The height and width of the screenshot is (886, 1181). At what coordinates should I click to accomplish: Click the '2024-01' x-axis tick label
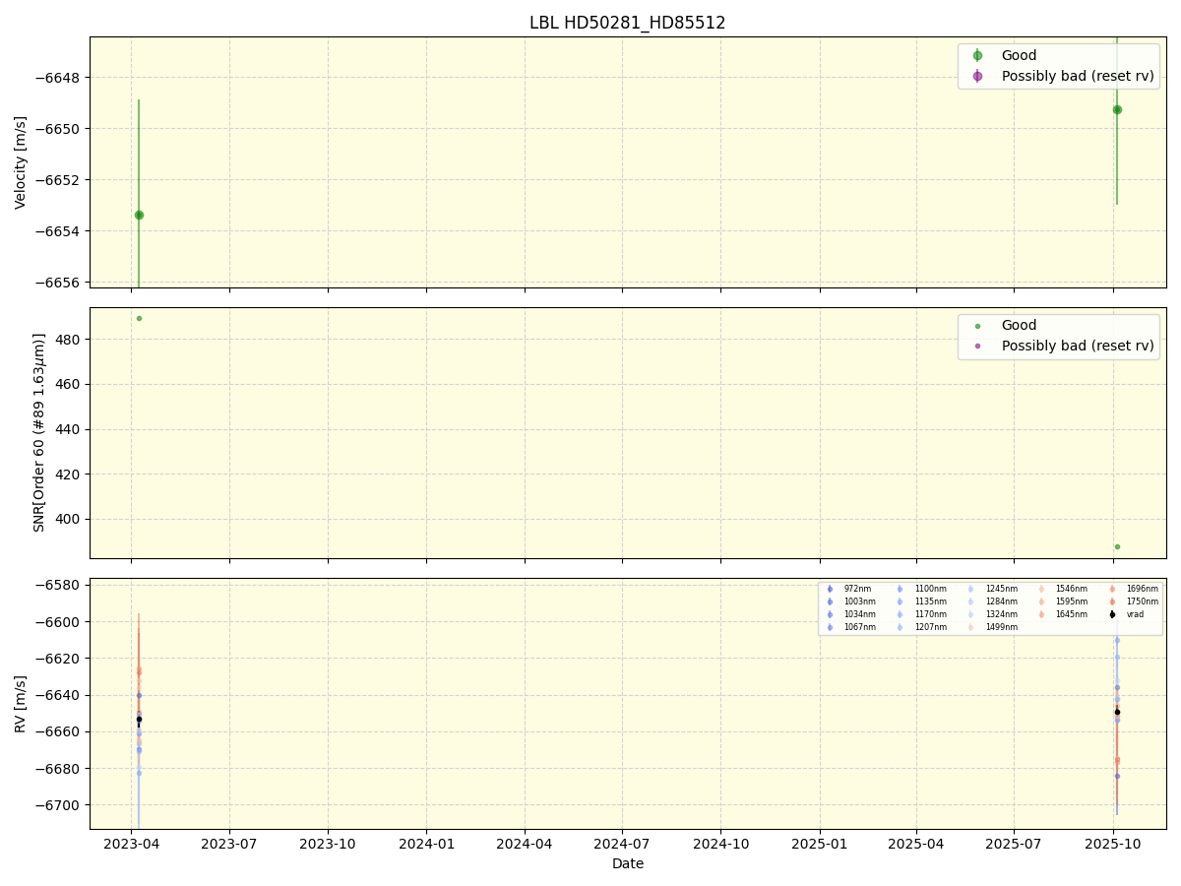click(426, 844)
